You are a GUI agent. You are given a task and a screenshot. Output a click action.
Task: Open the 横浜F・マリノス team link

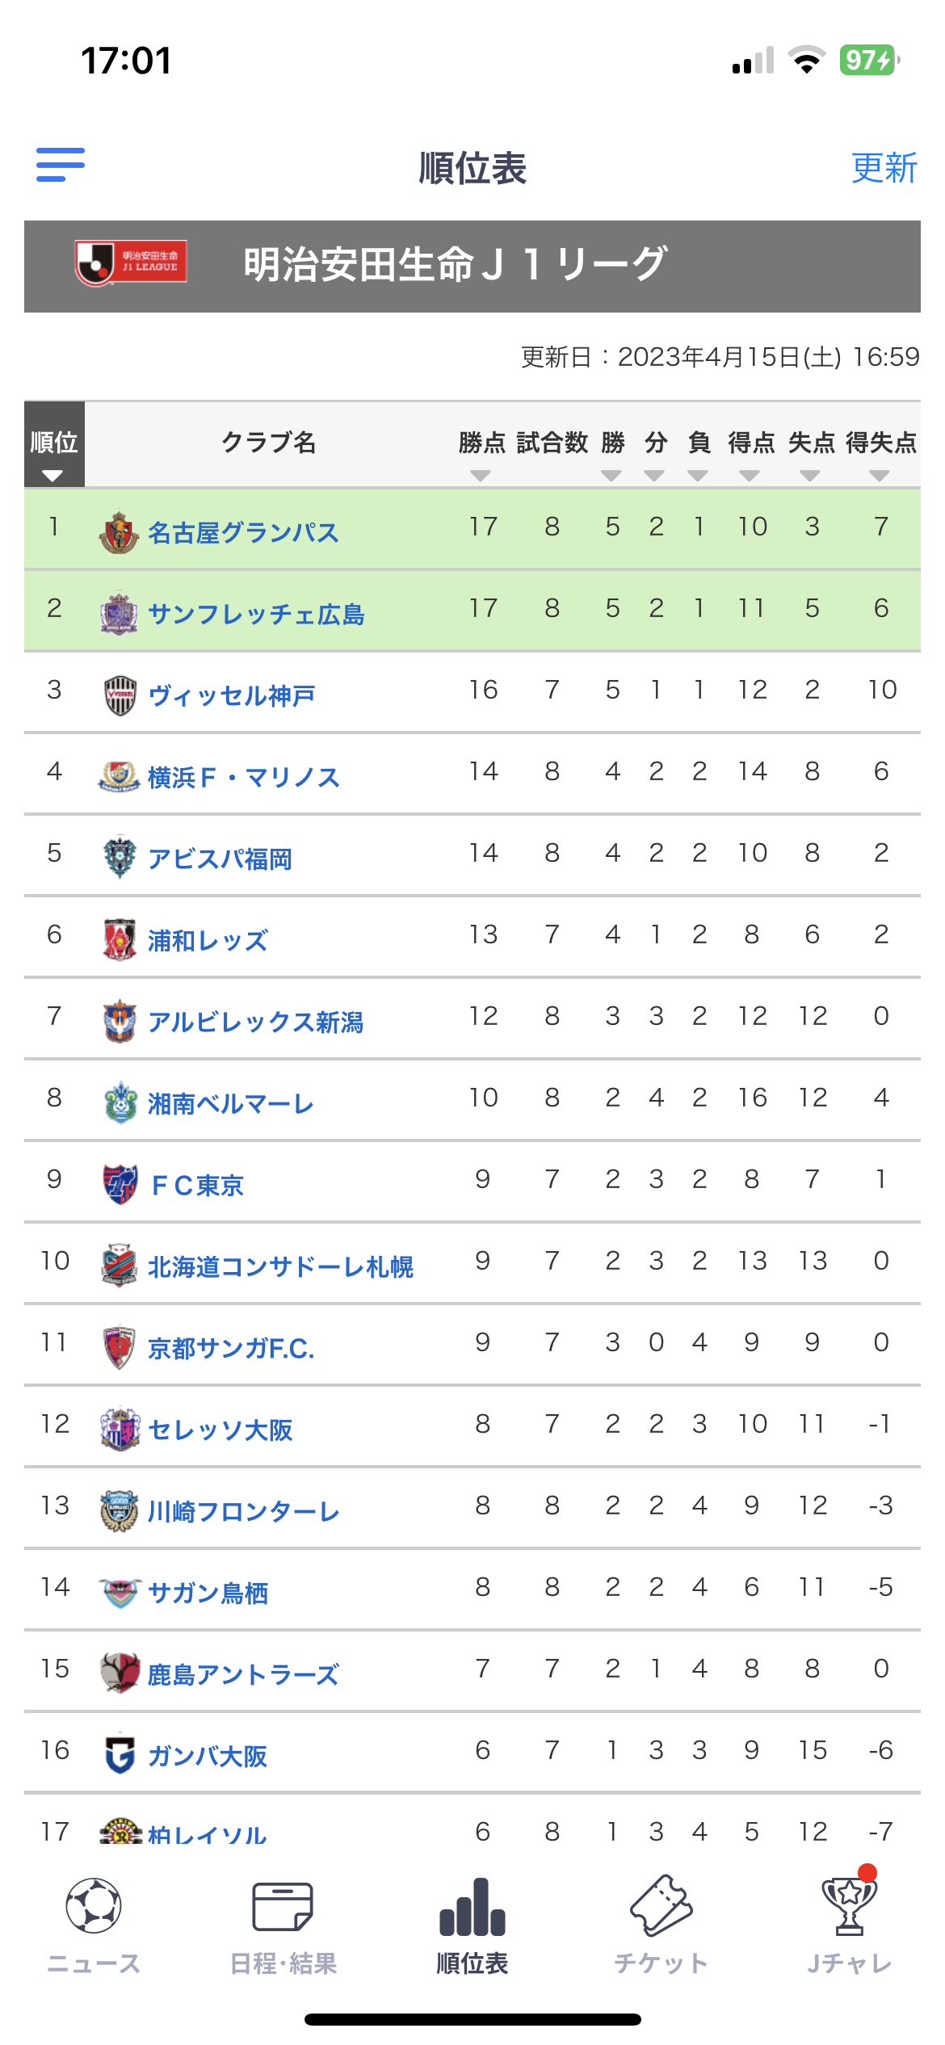tap(244, 777)
